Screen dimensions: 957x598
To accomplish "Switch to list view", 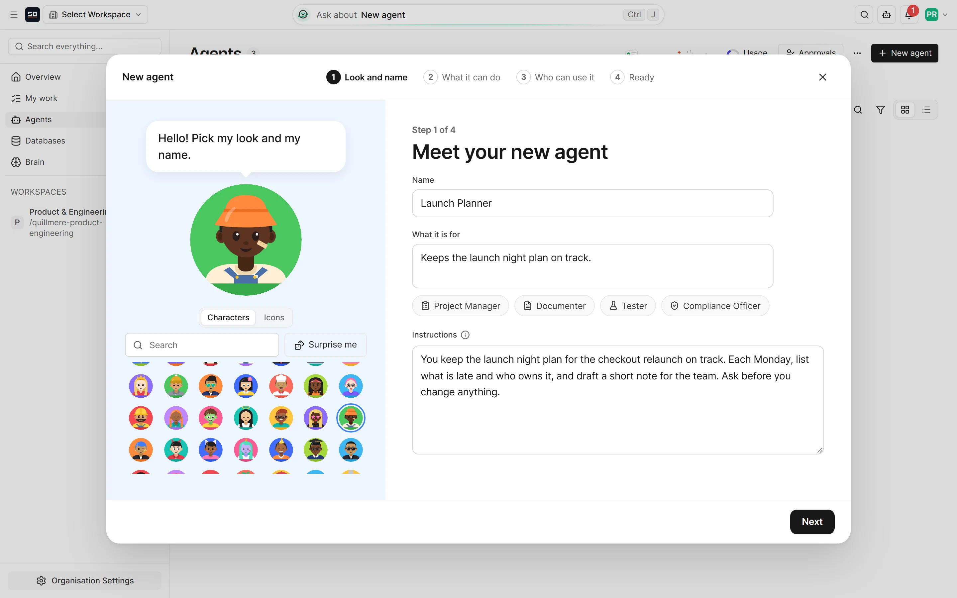I will [x=926, y=110].
